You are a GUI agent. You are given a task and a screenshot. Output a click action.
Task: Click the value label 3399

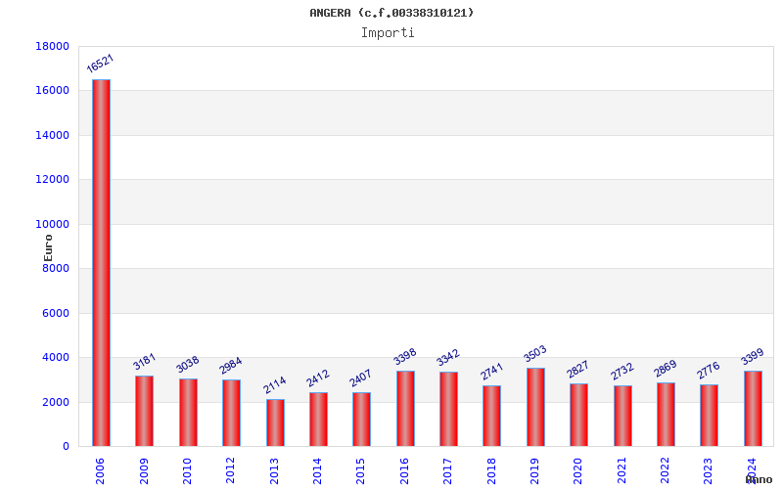(x=753, y=357)
